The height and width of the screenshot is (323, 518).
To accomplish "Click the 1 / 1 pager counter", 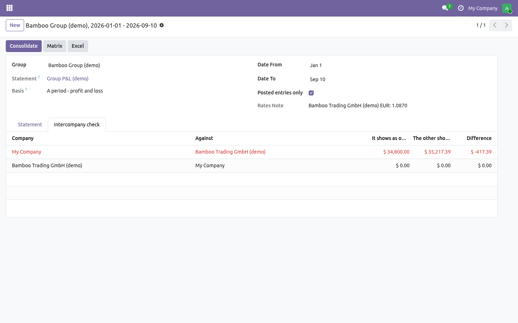I will tap(481, 25).
